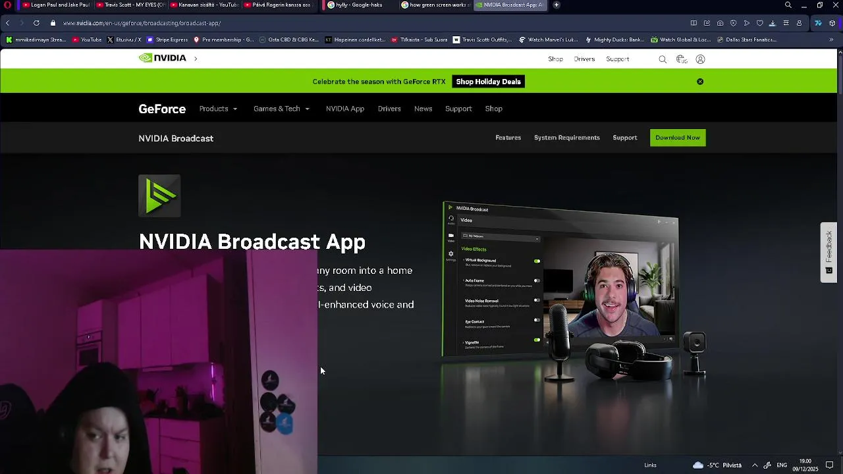Viewport: 843px width, 474px height.
Task: Open NVIDIA App in GeForce menu
Action: (345, 109)
